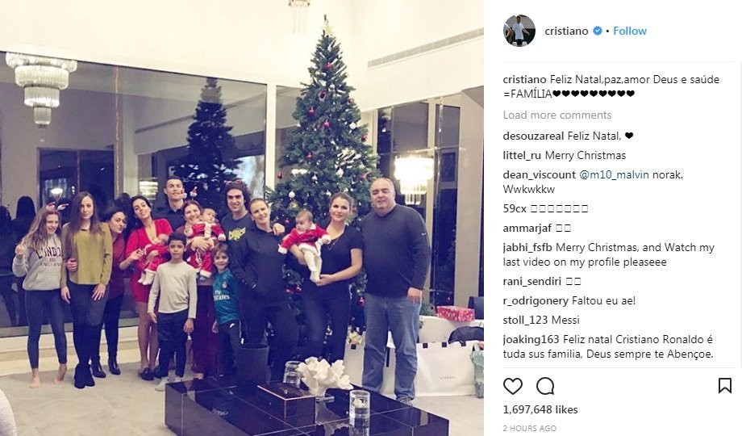Open the 2 HOURS AGO timestamp

[530, 429]
